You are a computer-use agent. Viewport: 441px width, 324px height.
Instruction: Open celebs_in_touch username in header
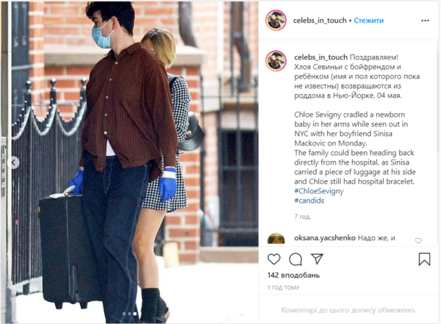pos(320,21)
